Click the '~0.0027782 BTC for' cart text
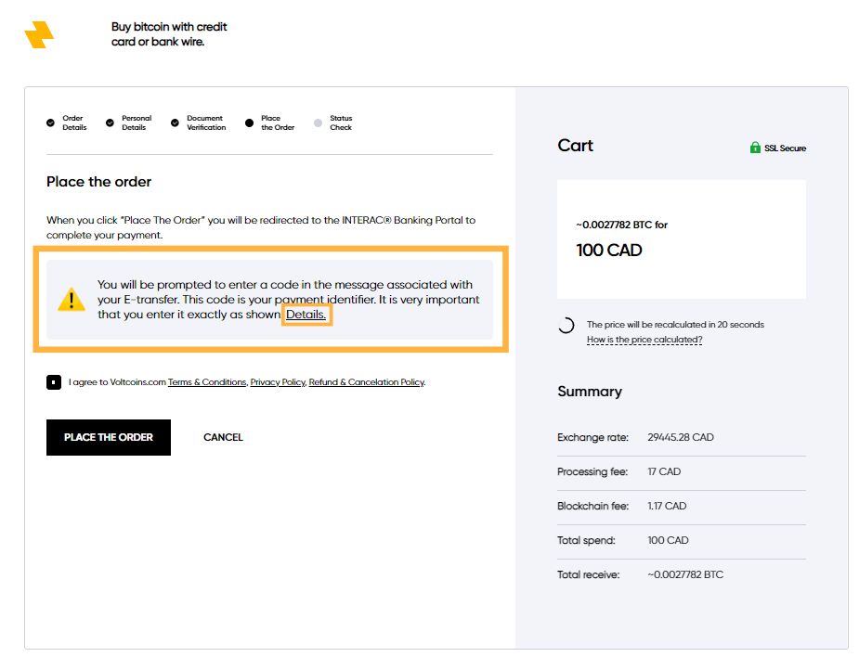 click(622, 225)
